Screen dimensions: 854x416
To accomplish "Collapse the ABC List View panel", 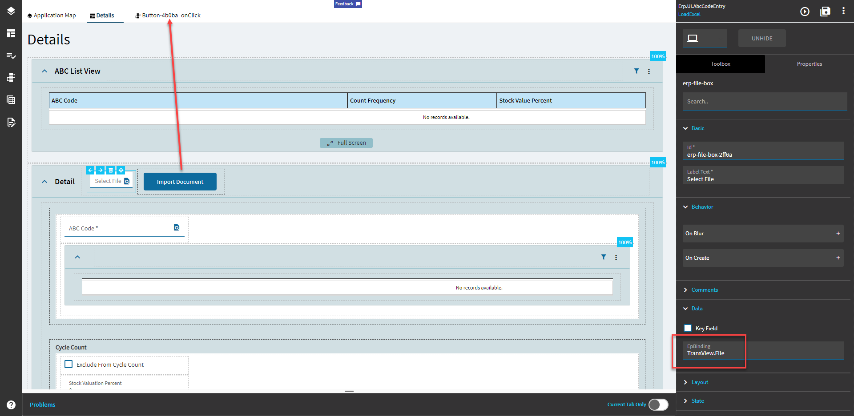I will click(44, 71).
